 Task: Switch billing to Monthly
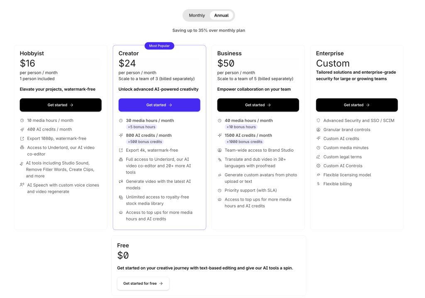click(196, 15)
